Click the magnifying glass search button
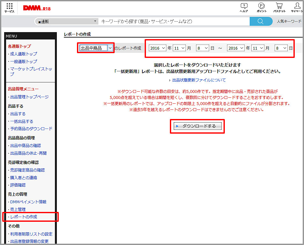Screen dimensions: 304x245 (261, 21)
